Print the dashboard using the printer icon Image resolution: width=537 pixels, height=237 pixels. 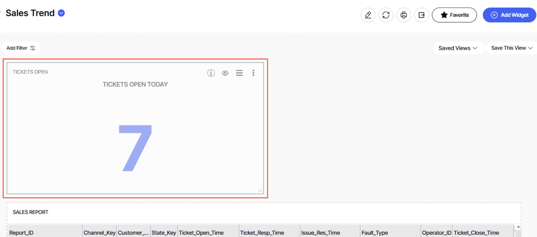[404, 15]
